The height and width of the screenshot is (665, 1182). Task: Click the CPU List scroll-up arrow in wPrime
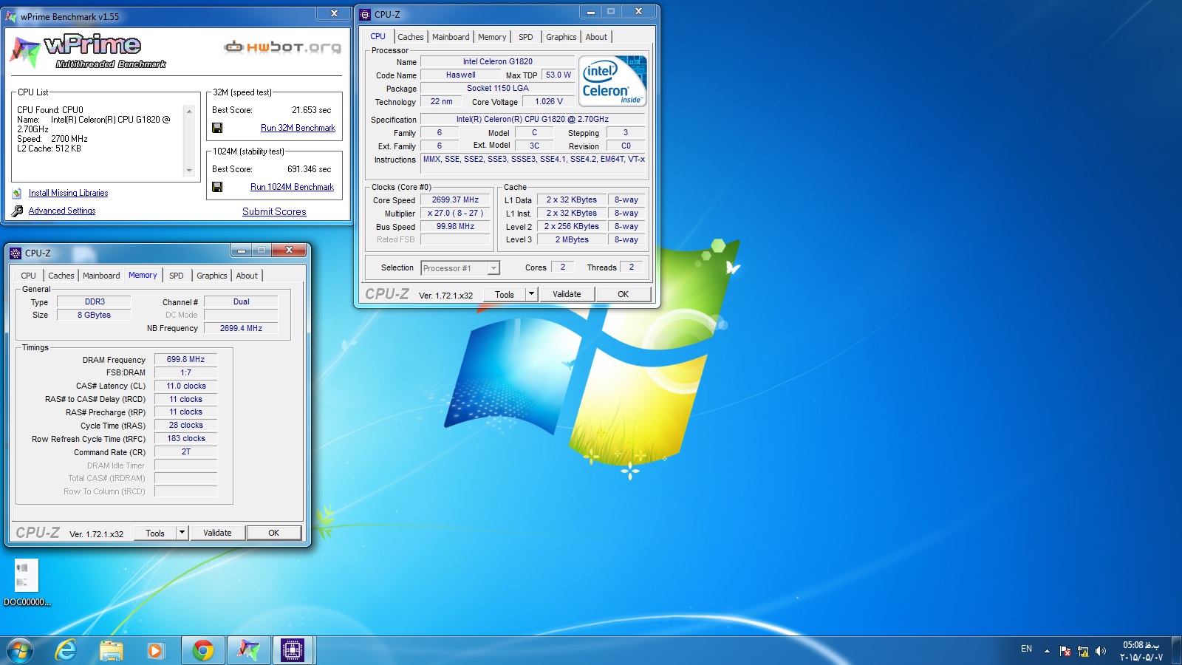pos(189,111)
